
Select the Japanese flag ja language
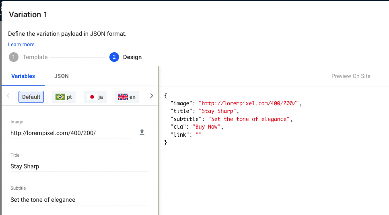(95, 97)
